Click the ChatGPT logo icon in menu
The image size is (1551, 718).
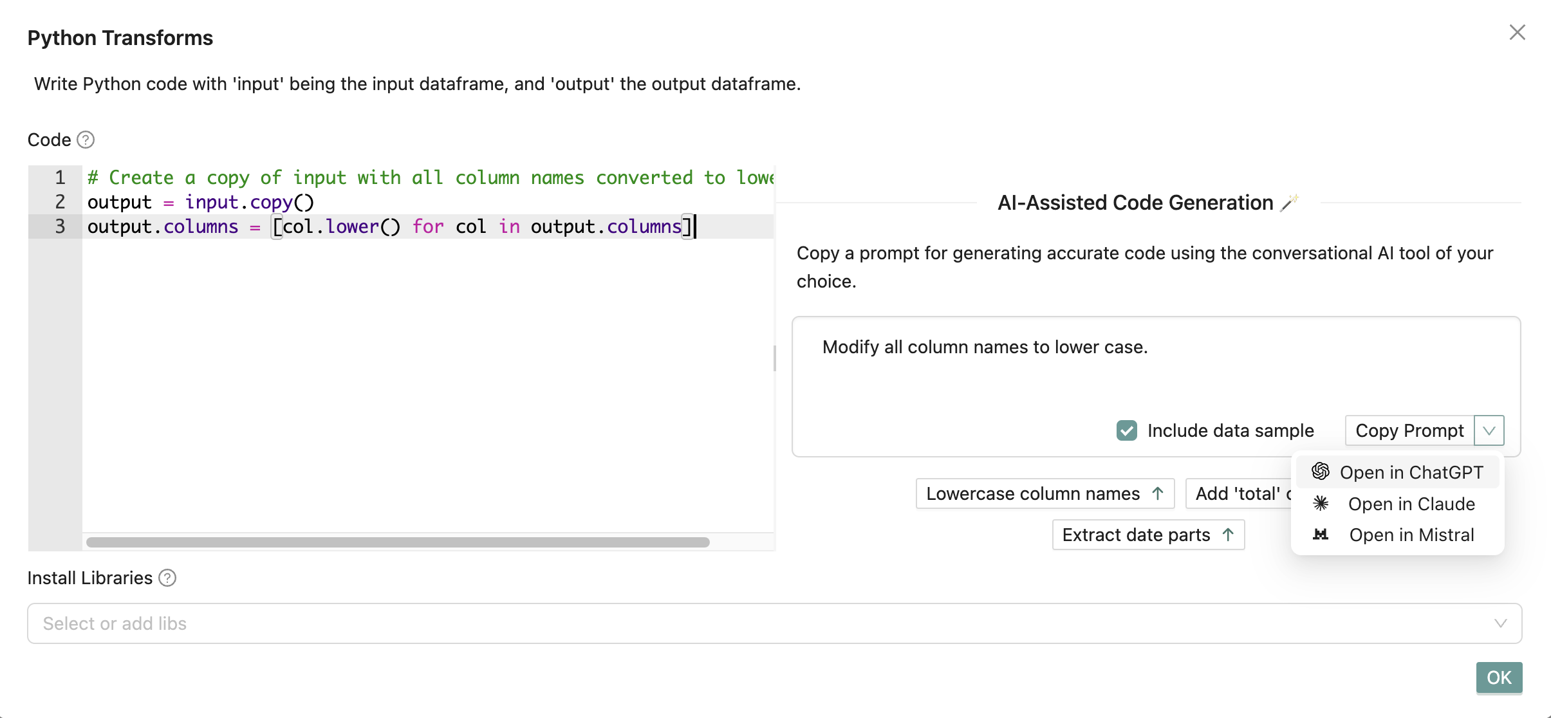[1321, 472]
